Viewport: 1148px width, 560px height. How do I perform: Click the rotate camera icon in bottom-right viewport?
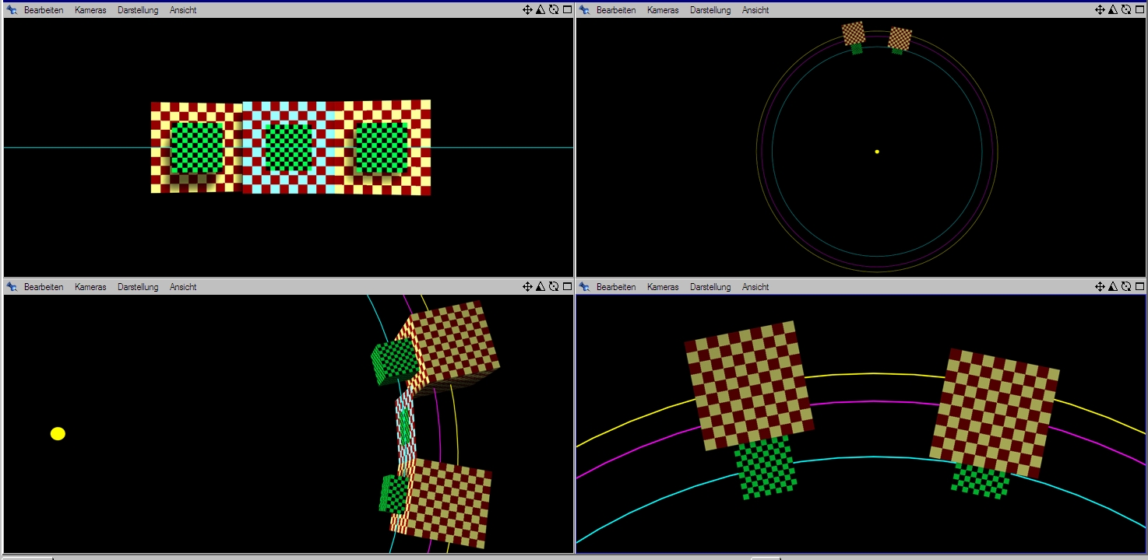(x=1126, y=287)
